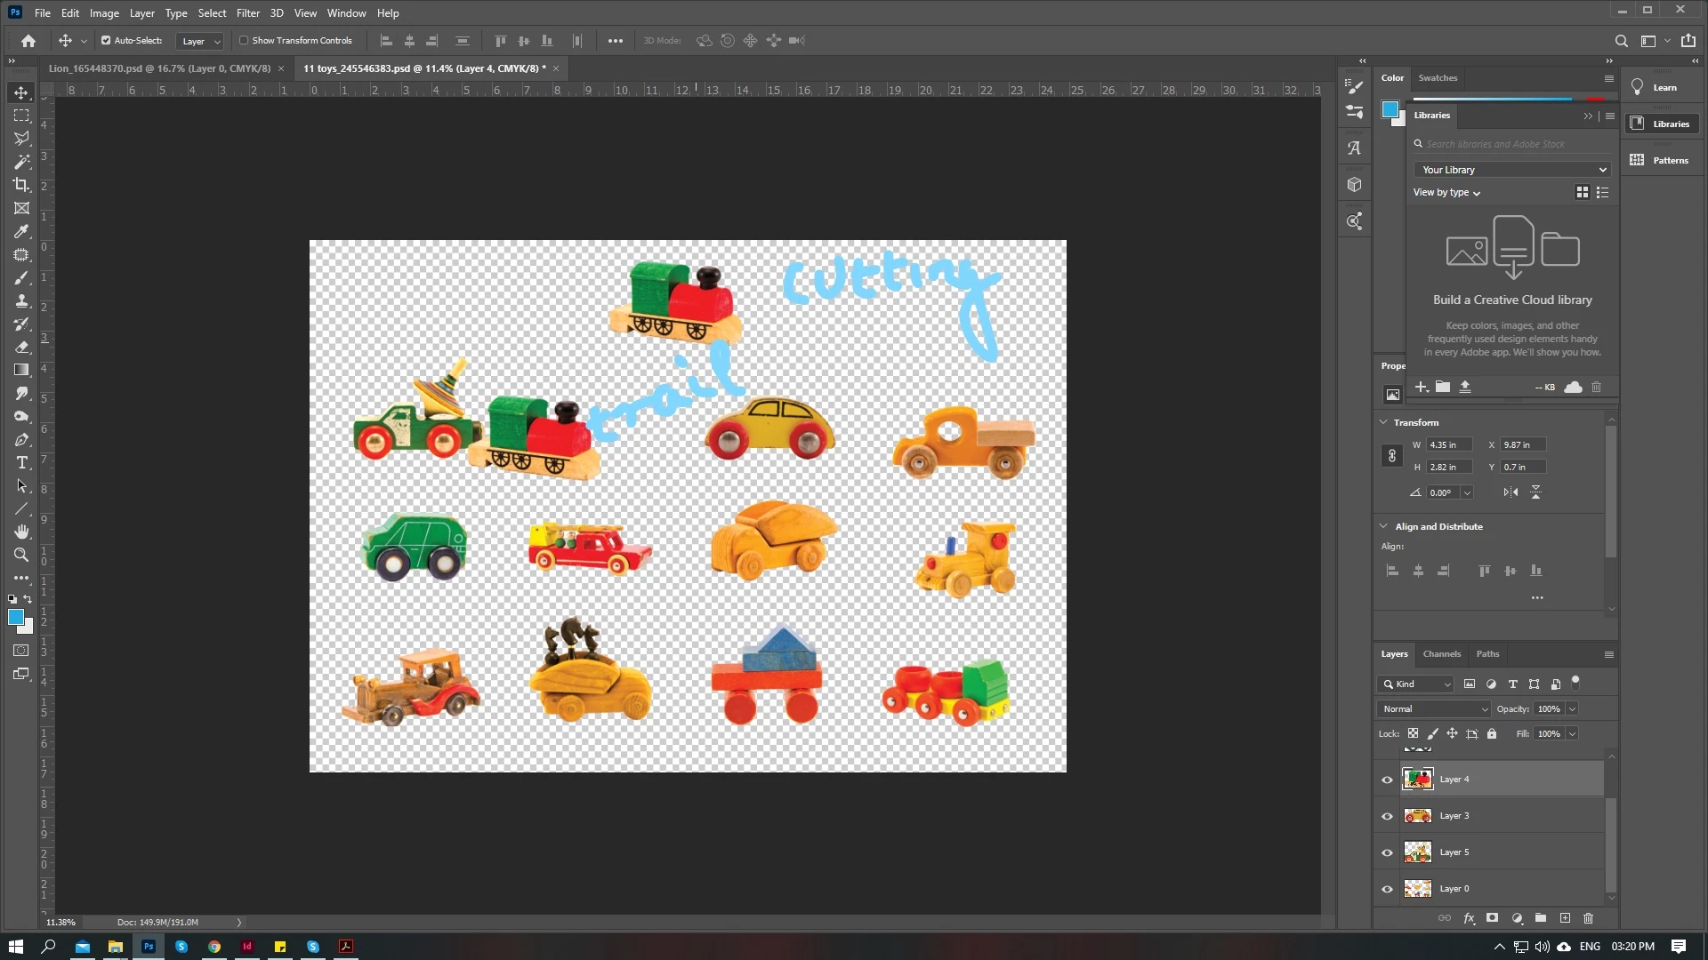Enable Show Transform Controls checkbox
The width and height of the screenshot is (1708, 960).
pyautogui.click(x=244, y=41)
